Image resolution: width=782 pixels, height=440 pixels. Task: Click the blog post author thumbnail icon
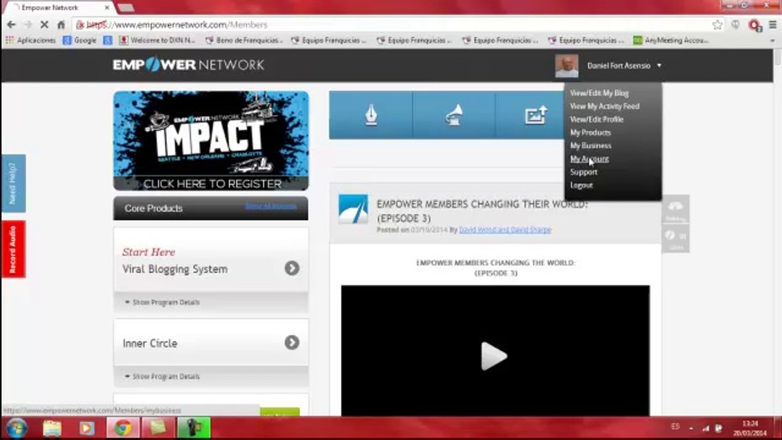pos(353,209)
